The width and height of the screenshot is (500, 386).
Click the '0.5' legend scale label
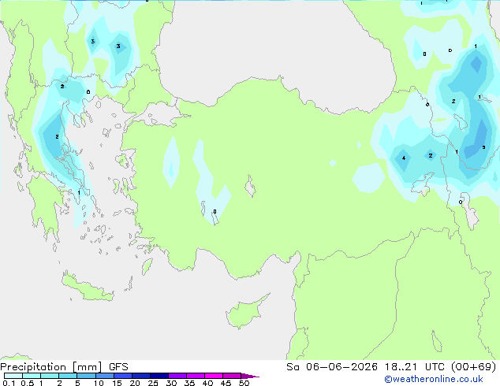point(27,383)
